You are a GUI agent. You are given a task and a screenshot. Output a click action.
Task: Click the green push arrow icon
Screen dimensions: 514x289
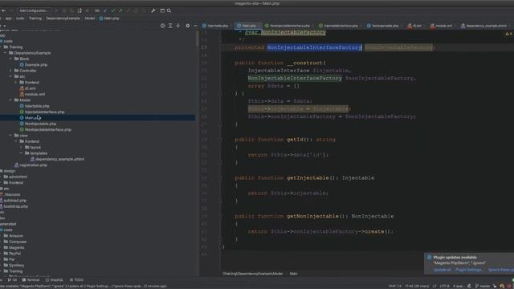click(120, 10)
